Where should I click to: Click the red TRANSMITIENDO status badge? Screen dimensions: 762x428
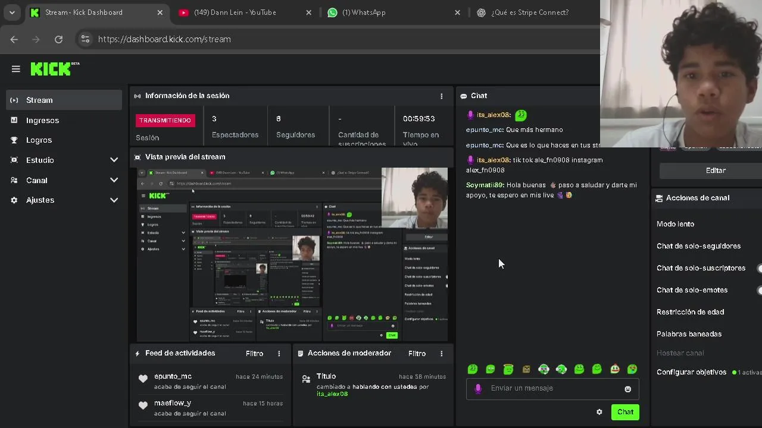pyautogui.click(x=165, y=120)
